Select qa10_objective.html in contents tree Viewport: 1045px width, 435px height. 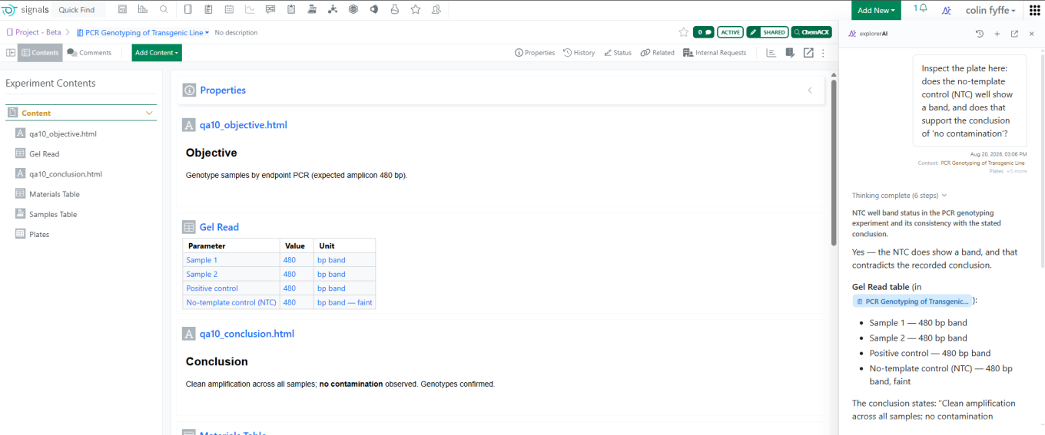[63, 133]
